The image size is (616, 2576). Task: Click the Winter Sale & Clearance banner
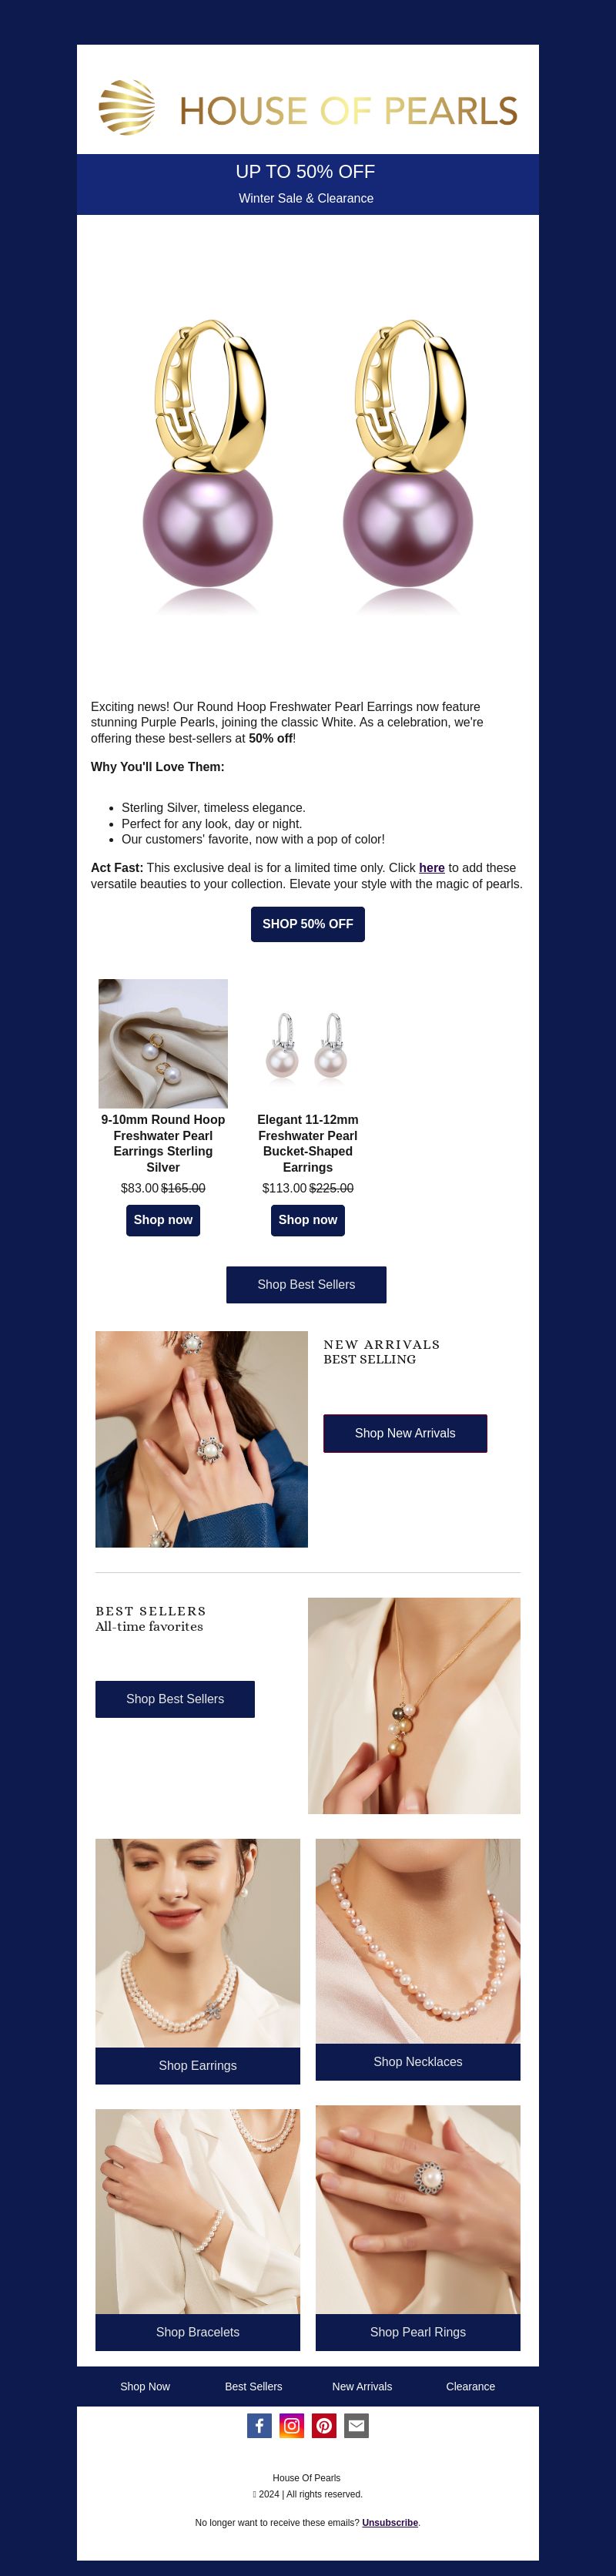(x=306, y=198)
